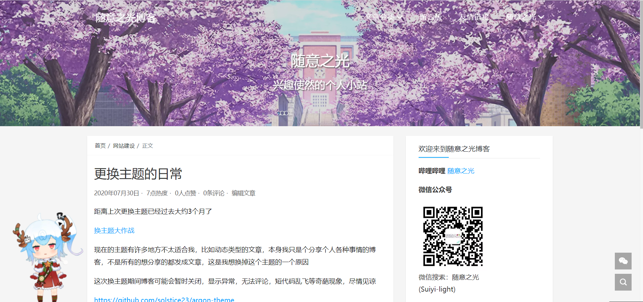Click the article title 更换主题的日常
643x302 pixels.
pos(138,174)
